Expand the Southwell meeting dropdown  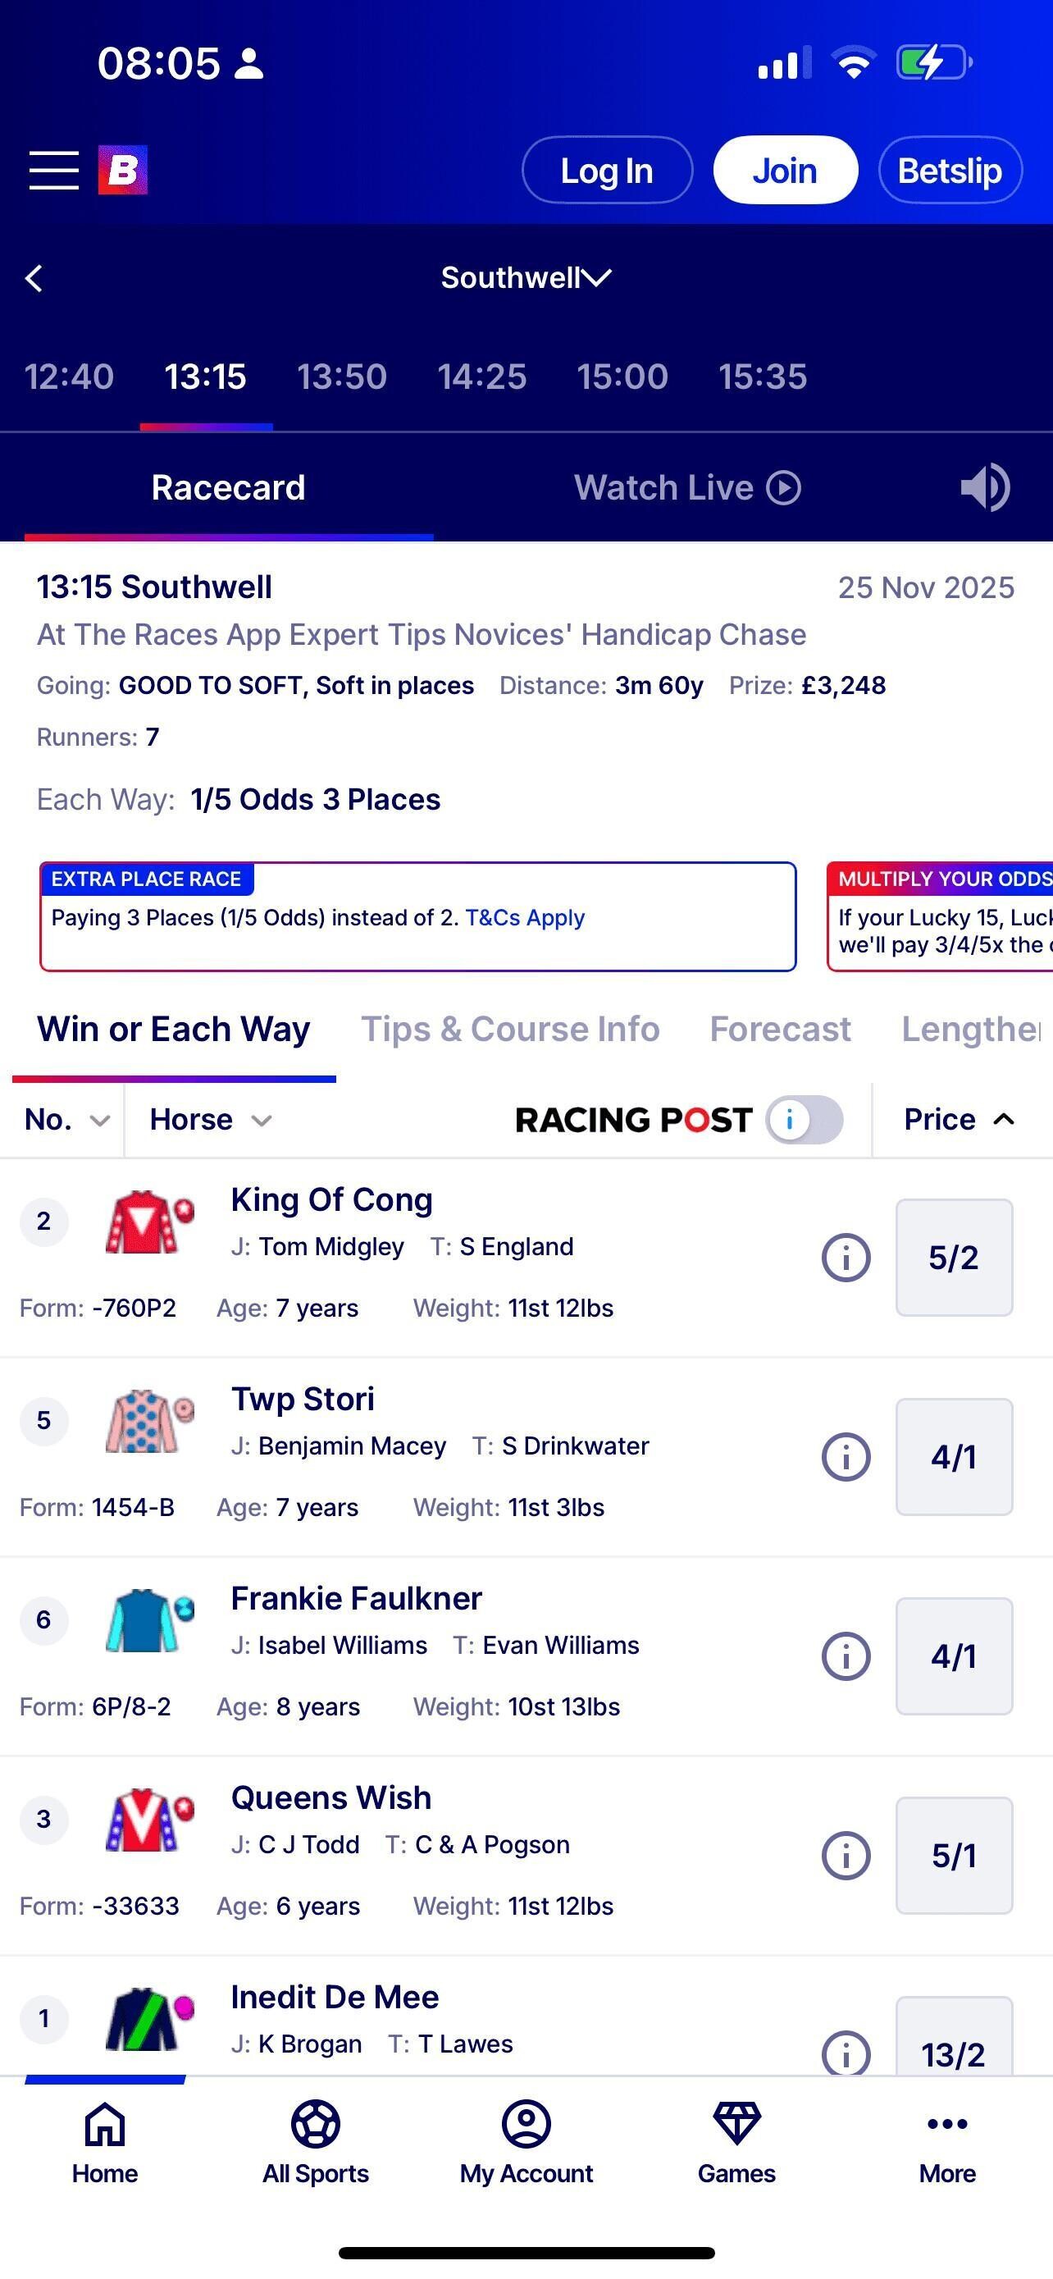526,278
